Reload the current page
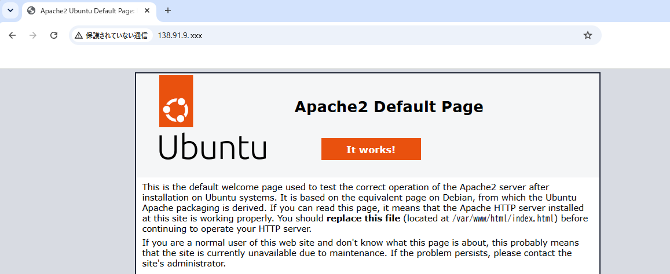The height and width of the screenshot is (274, 670). point(54,35)
